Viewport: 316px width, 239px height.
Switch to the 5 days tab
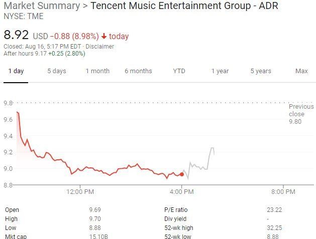pos(56,71)
